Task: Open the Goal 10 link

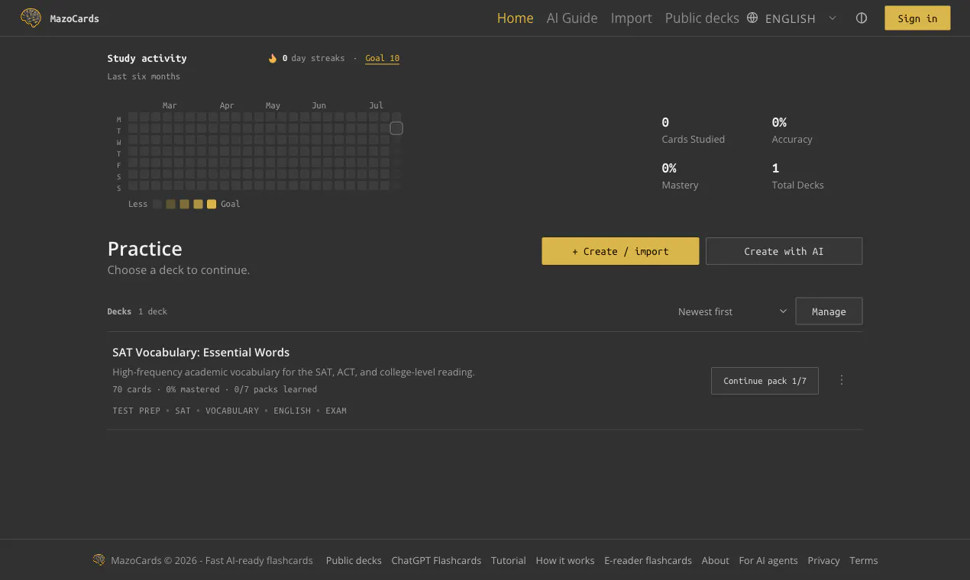Action: (382, 59)
